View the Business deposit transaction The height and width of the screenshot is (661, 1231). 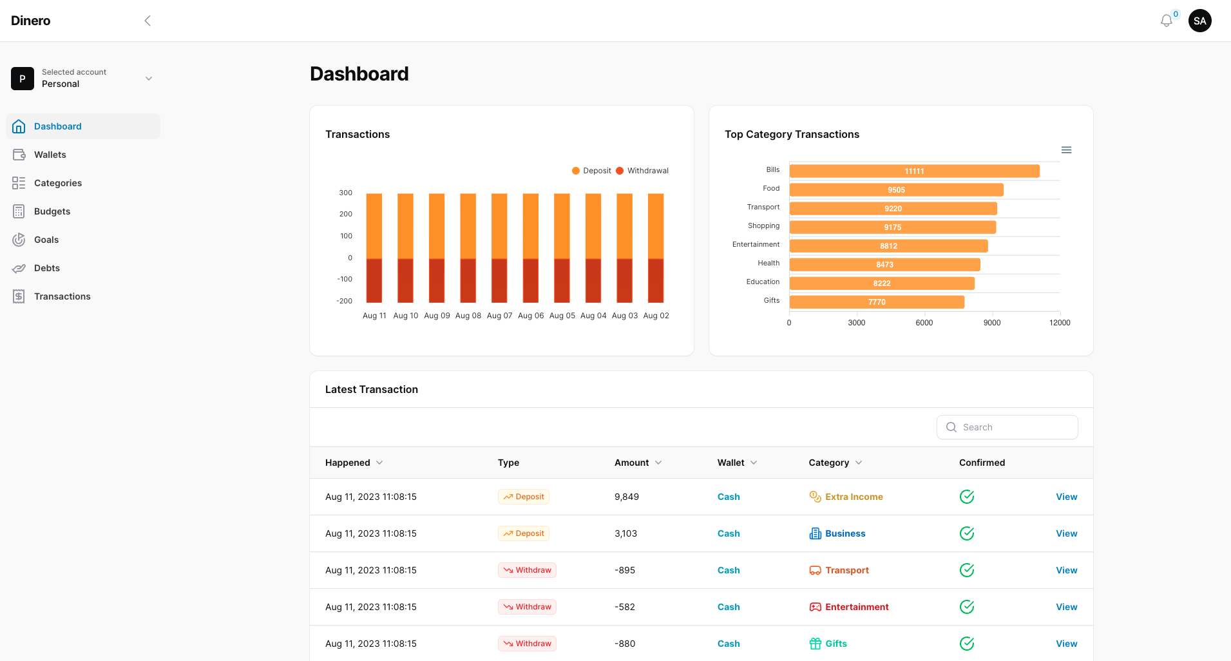point(1066,533)
